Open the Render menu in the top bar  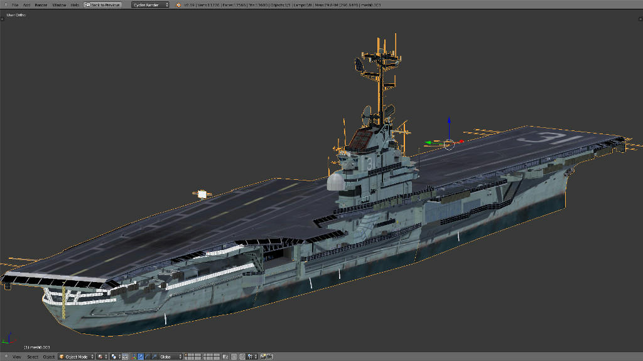pos(41,4)
